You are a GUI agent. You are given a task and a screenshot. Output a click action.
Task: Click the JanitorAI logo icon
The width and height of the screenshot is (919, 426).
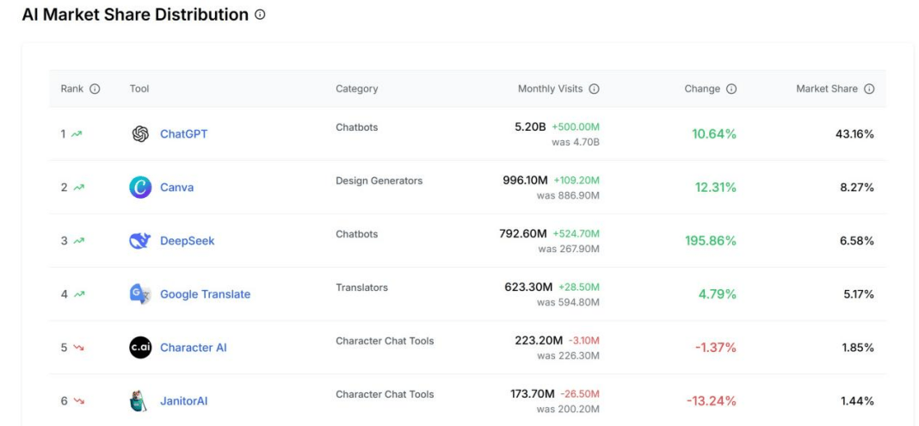(x=139, y=401)
